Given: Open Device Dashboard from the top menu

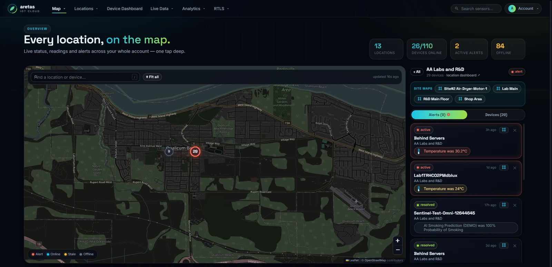Looking at the screenshot, I should (x=125, y=9).
